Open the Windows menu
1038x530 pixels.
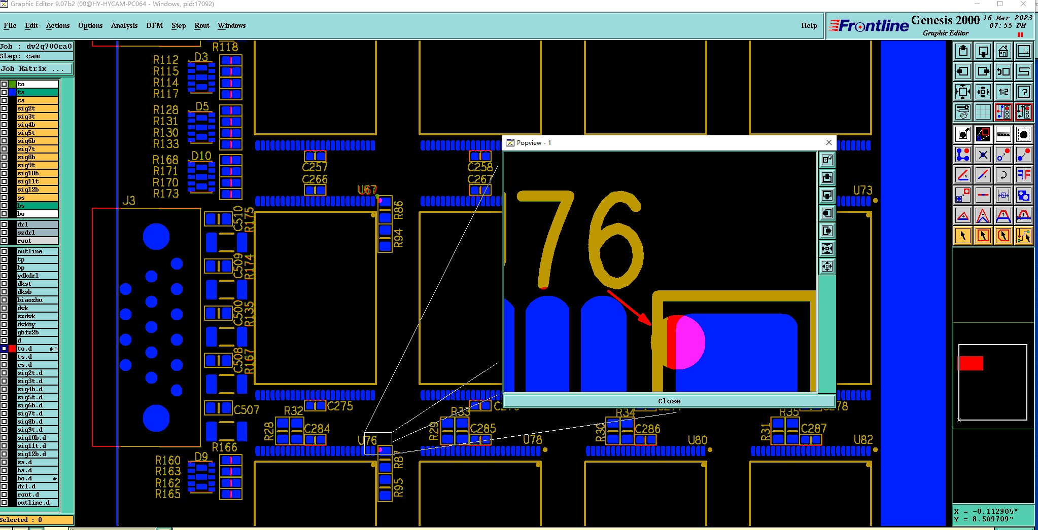[232, 25]
